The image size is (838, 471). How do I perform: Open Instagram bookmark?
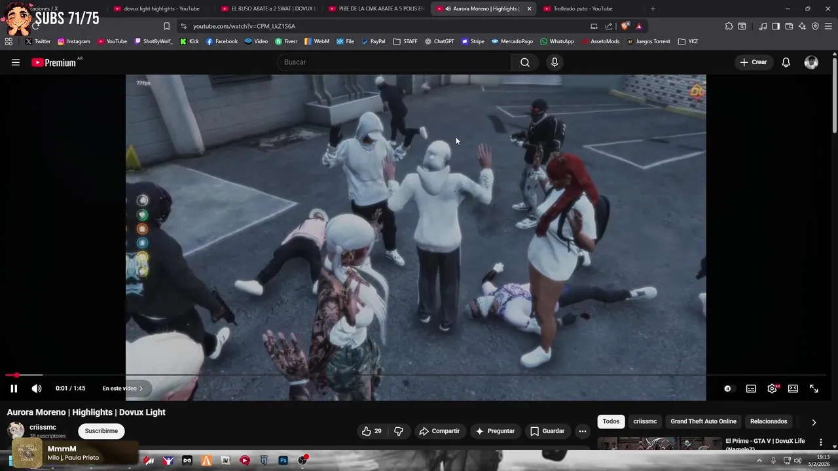click(73, 41)
